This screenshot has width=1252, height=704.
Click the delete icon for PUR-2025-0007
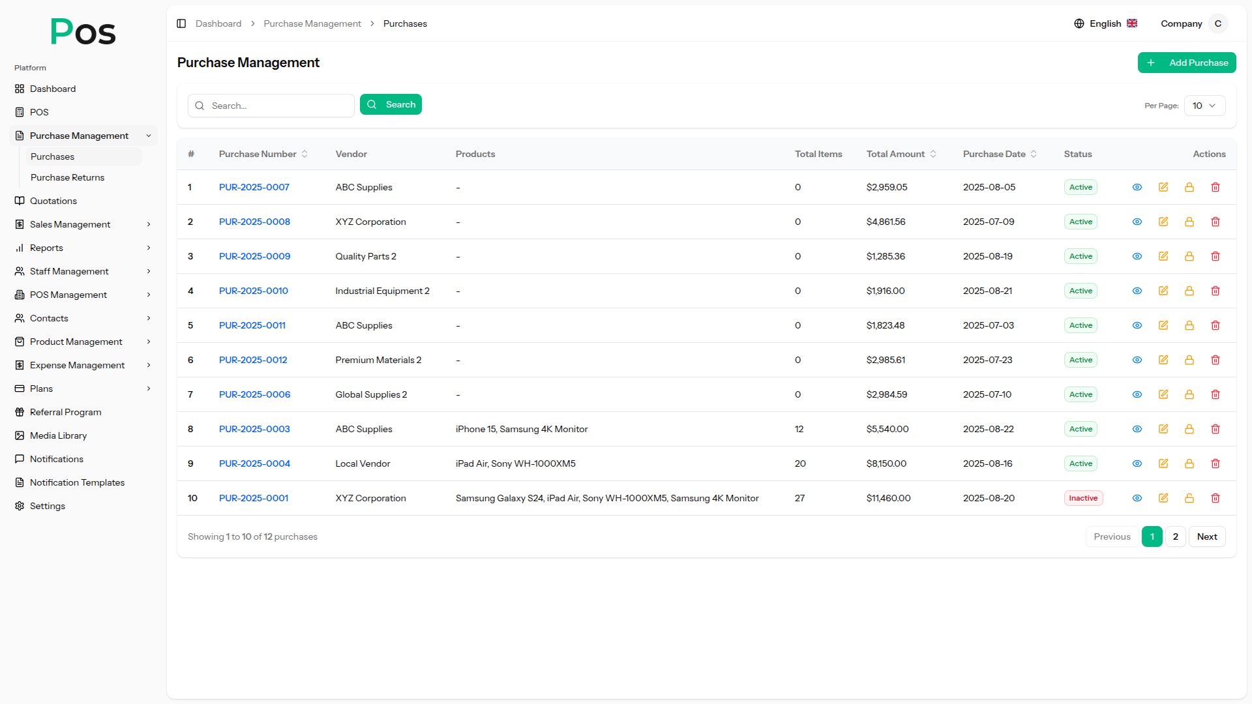click(x=1215, y=187)
